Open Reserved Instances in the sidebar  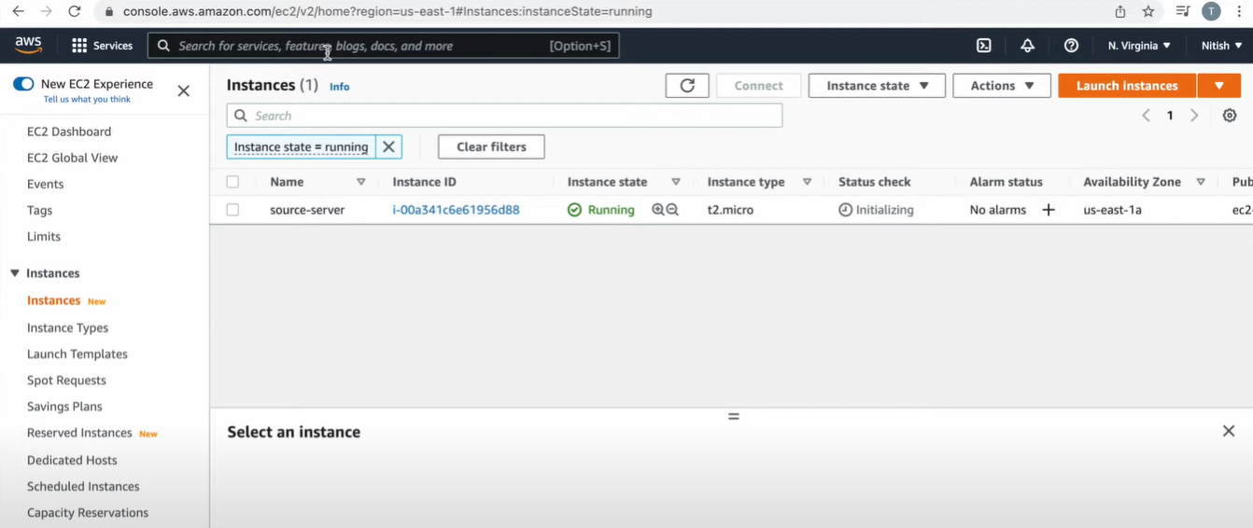[79, 433]
